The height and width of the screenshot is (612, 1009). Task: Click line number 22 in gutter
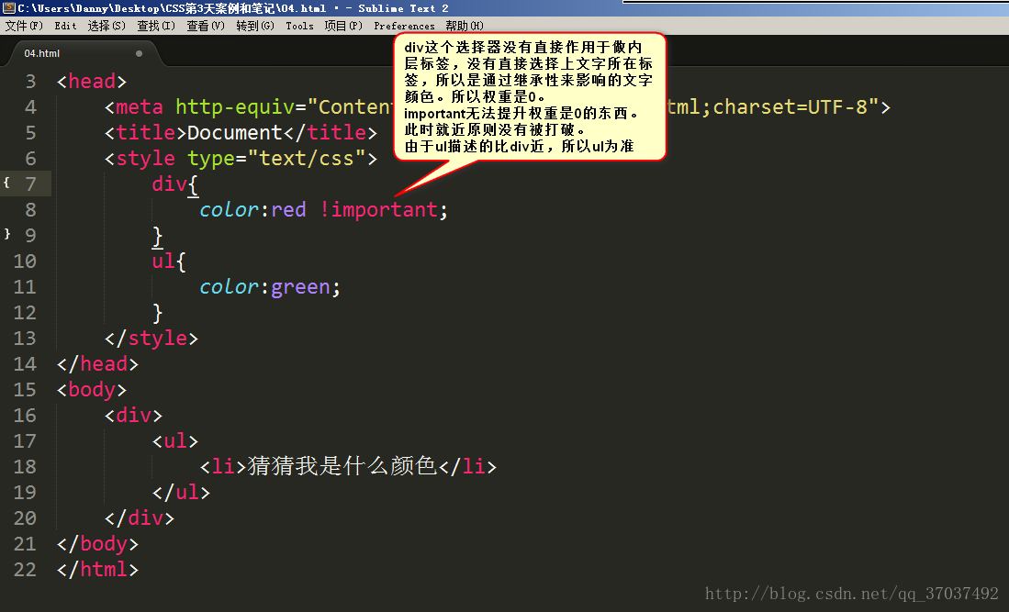click(x=25, y=570)
